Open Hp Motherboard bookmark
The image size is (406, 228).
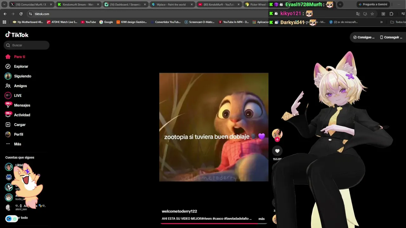tap(28, 22)
